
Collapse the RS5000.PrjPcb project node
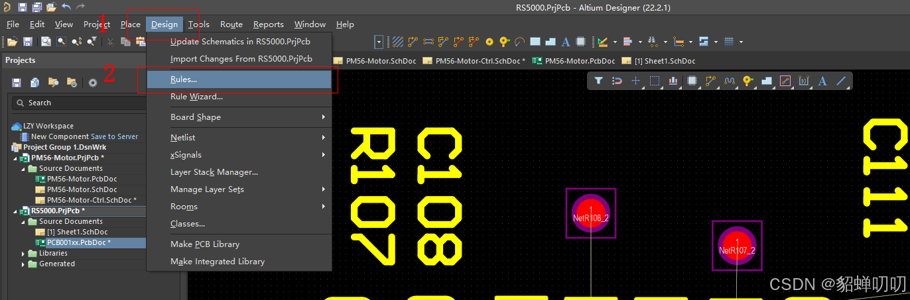(15, 211)
